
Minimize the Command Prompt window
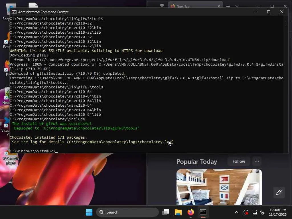(x=256, y=12)
